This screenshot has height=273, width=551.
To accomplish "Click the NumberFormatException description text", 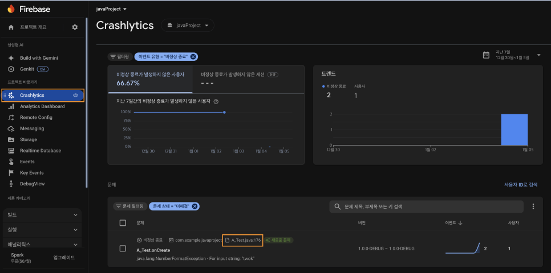I will (196, 259).
